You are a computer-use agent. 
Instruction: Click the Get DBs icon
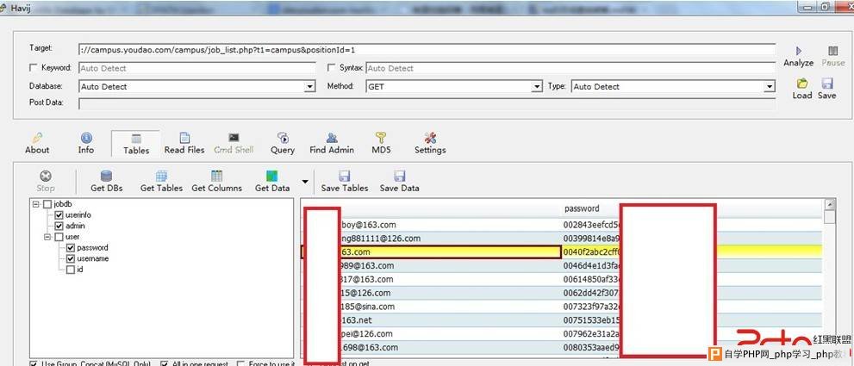[106, 176]
